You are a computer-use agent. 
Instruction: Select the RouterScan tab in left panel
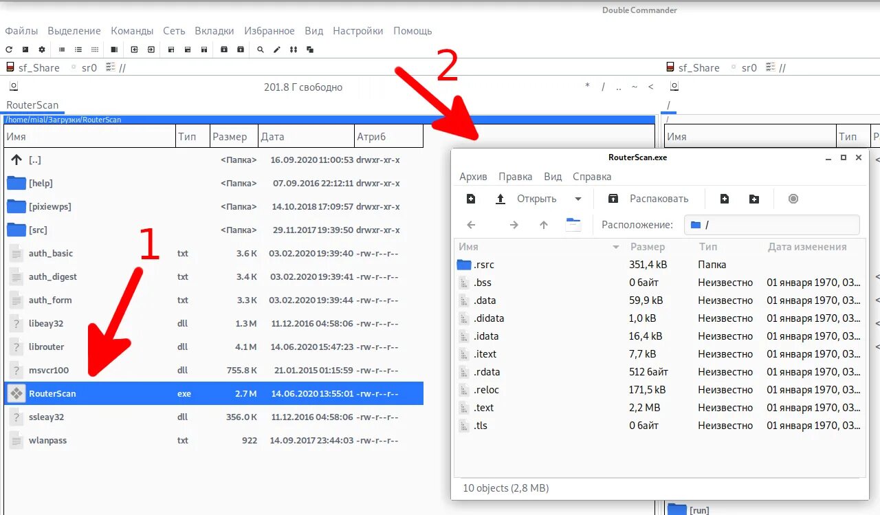32,105
